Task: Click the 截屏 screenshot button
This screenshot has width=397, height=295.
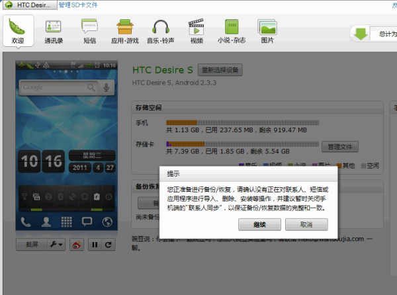Action: click(32, 244)
